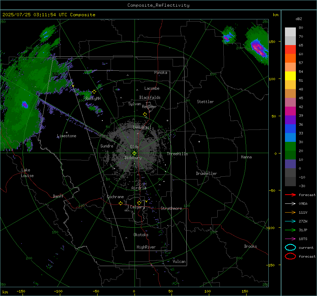Image resolution: width=317 pixels, height=296 pixels.
Task: Click the Cochrane town label
Action: click(x=115, y=197)
